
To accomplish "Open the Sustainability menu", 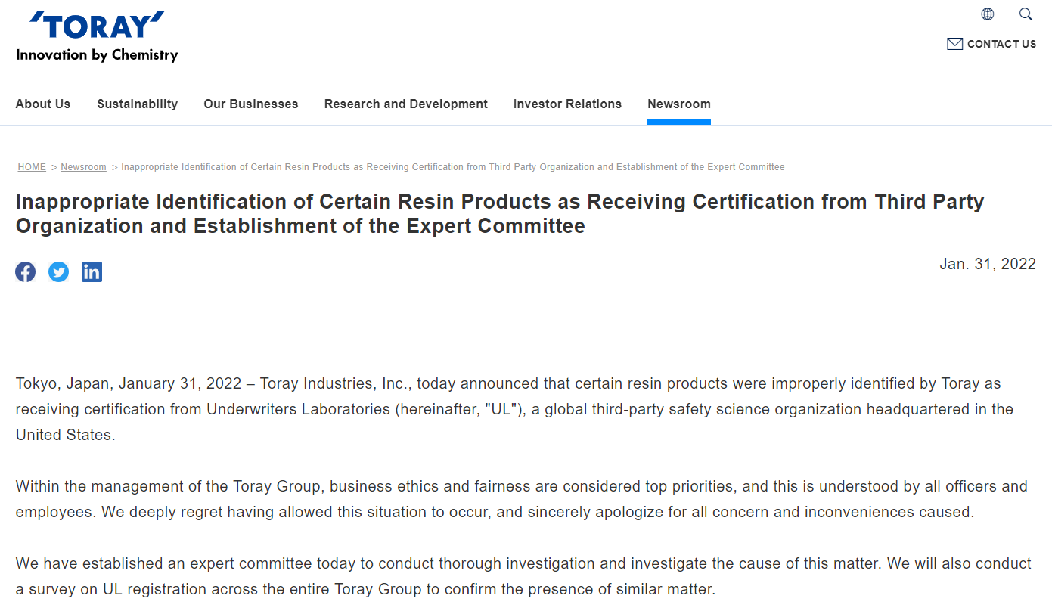I will tap(138, 104).
